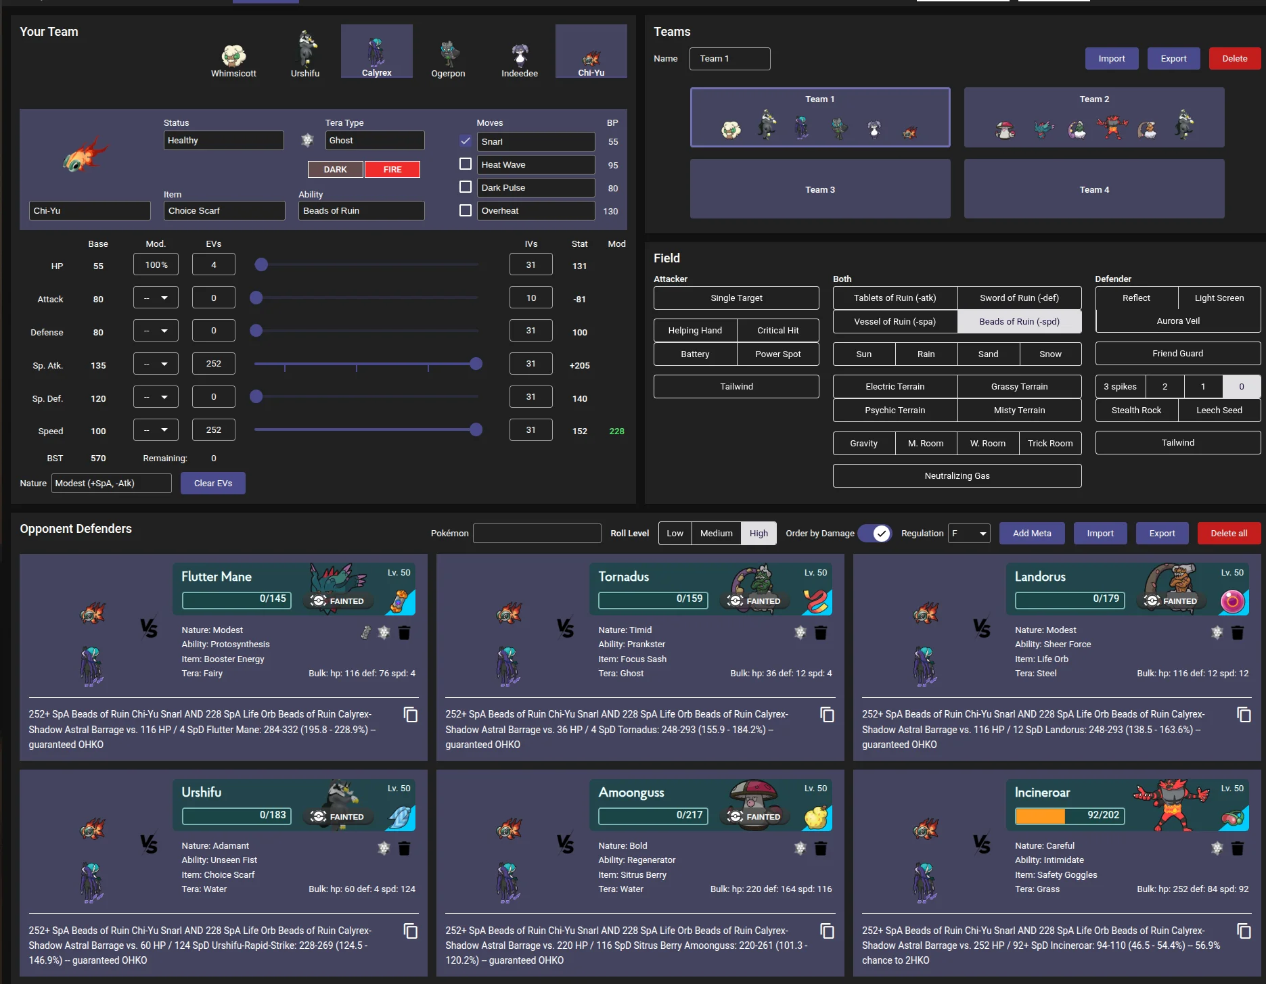Enable Reflect for the defender
1266x984 pixels.
tap(1136, 298)
